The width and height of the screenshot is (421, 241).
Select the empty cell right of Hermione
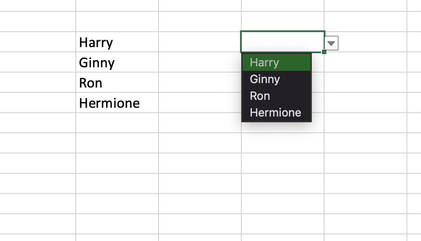pos(200,102)
